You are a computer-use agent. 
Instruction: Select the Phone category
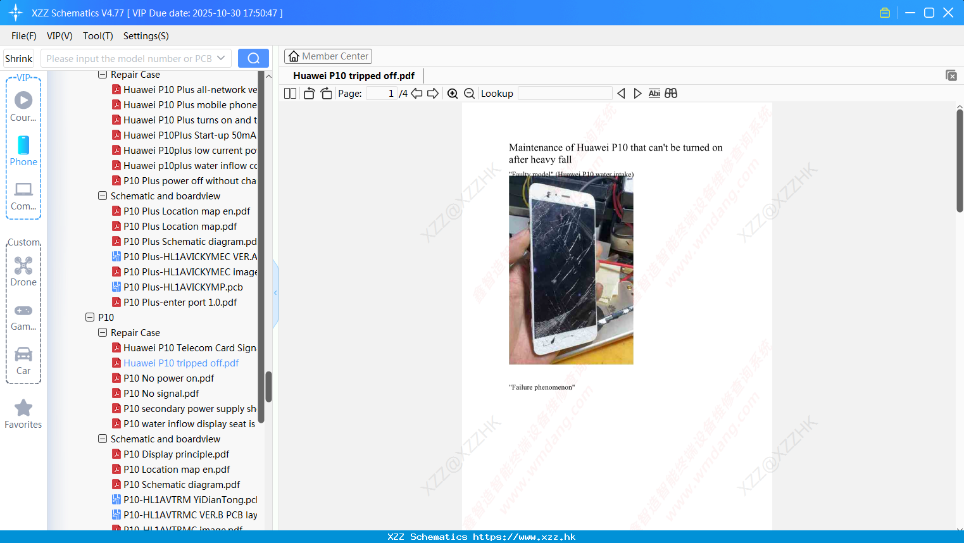pyautogui.click(x=23, y=151)
